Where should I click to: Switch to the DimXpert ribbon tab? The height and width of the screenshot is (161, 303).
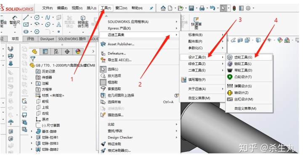coord(47,39)
